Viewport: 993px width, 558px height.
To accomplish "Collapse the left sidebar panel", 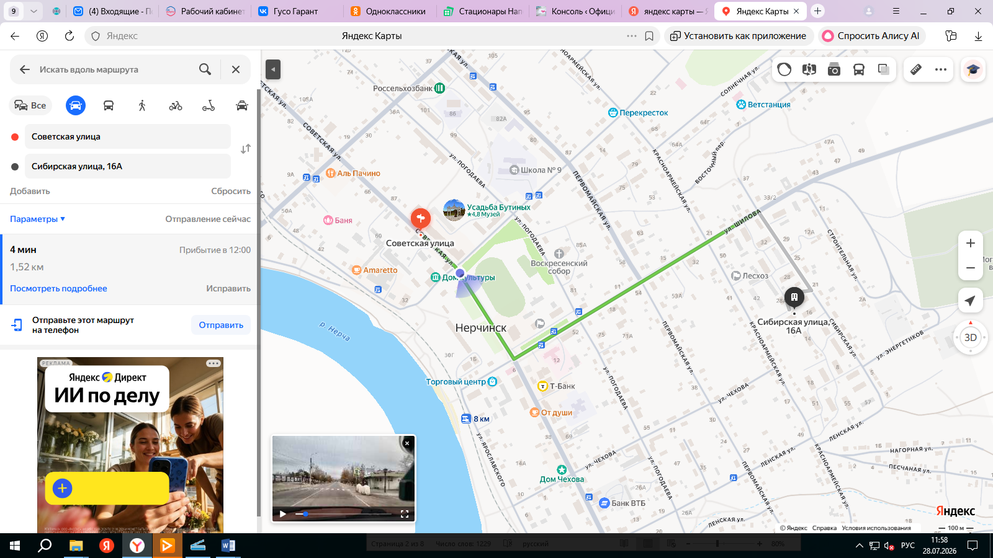I will click(273, 69).
